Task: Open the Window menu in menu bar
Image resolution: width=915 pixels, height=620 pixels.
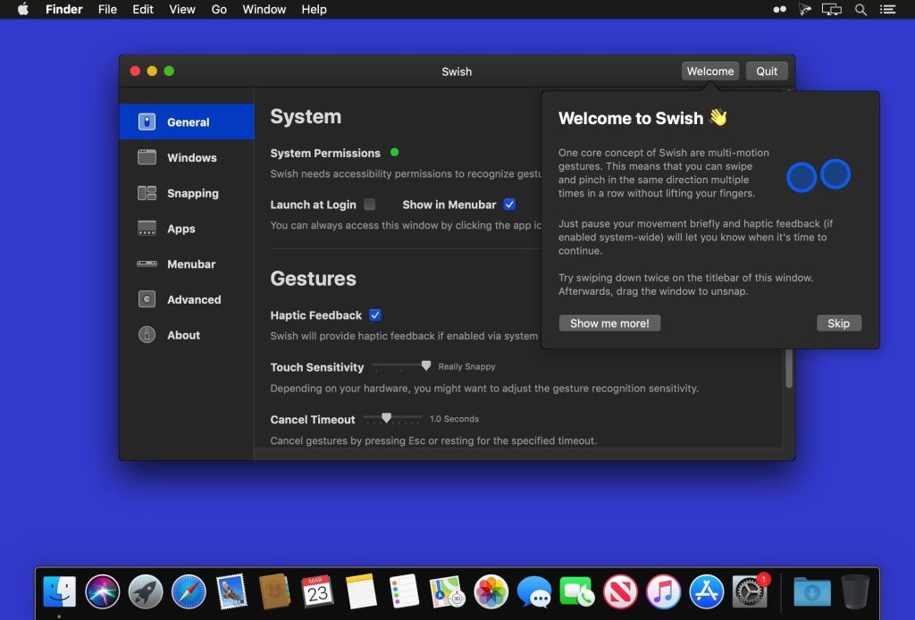Action: point(264,10)
